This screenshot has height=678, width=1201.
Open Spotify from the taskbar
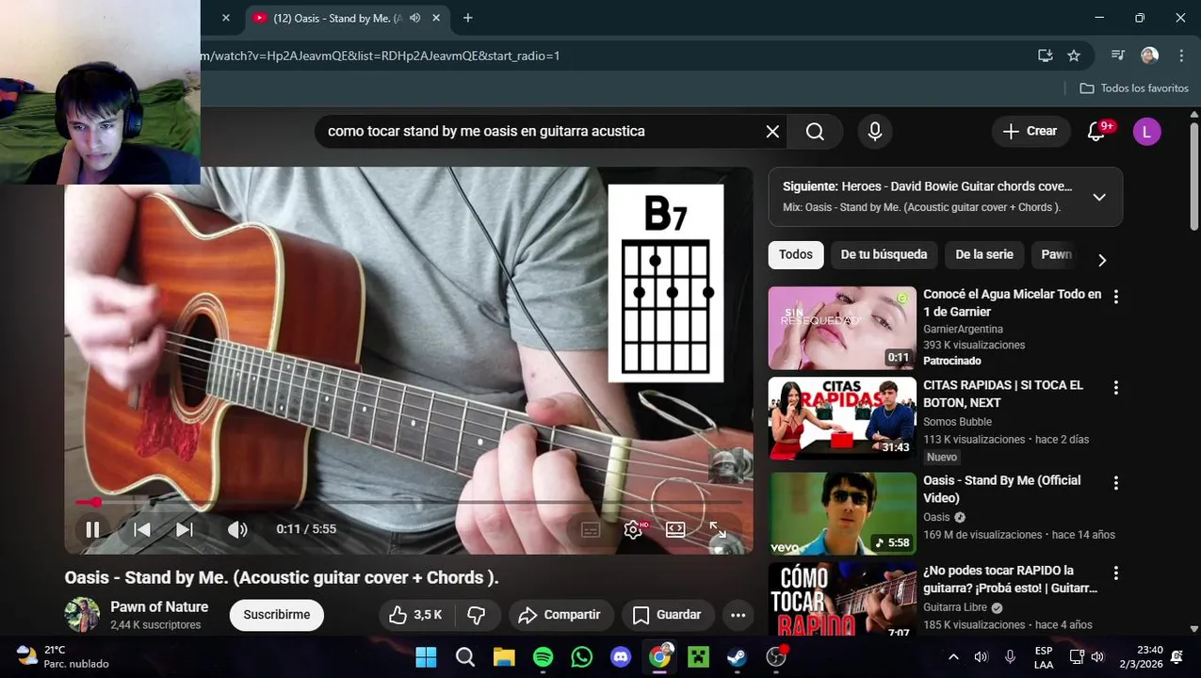pos(544,657)
